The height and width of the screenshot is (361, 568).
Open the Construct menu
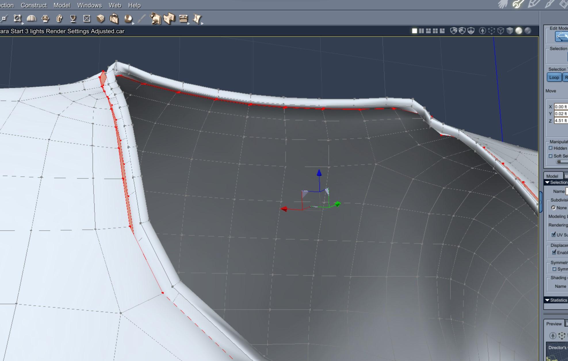[x=34, y=5]
